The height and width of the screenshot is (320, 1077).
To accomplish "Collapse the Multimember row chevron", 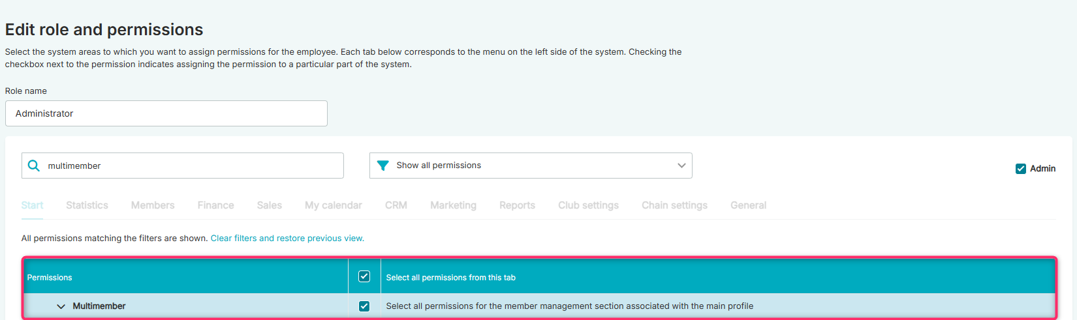I will (x=61, y=306).
